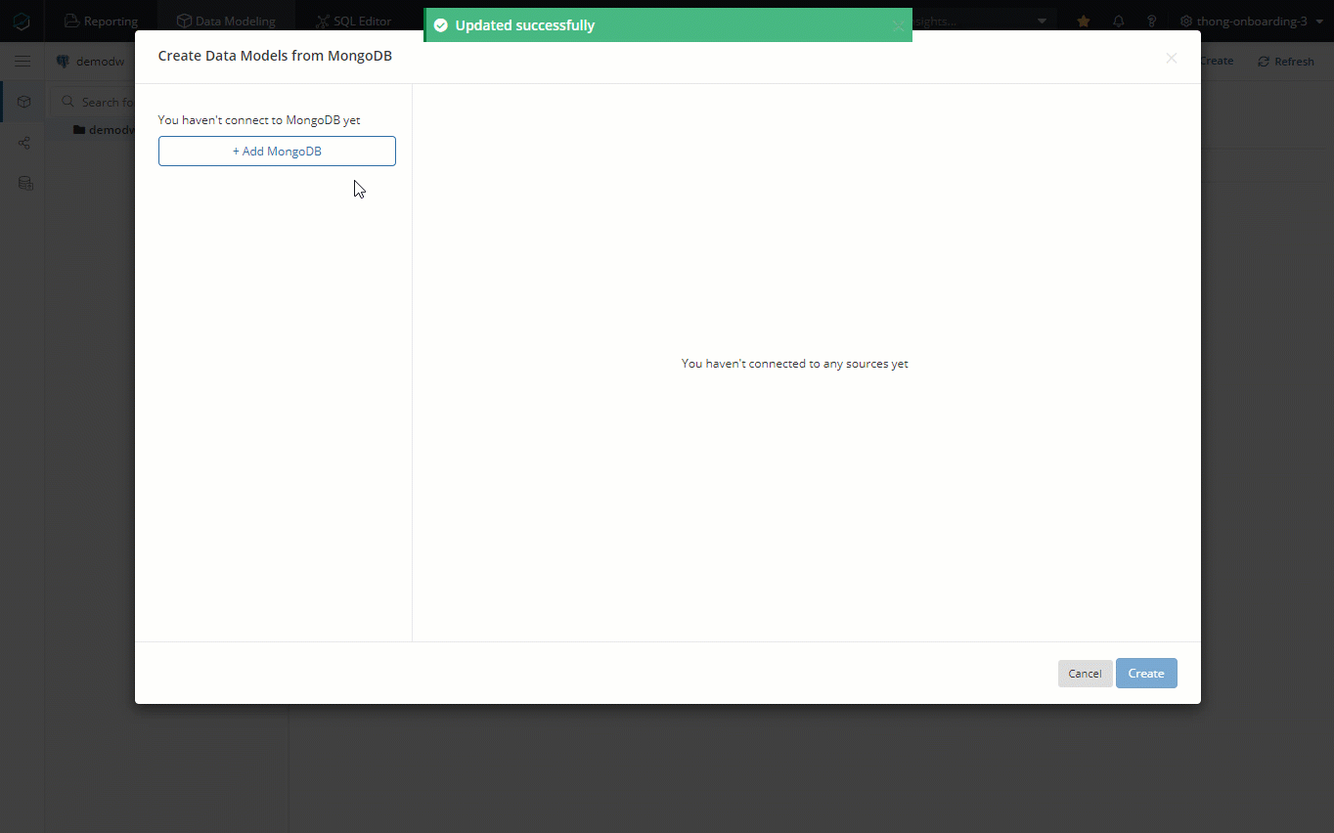The height and width of the screenshot is (833, 1334).
Task: Select the relationships sidebar icon
Action: point(24,143)
